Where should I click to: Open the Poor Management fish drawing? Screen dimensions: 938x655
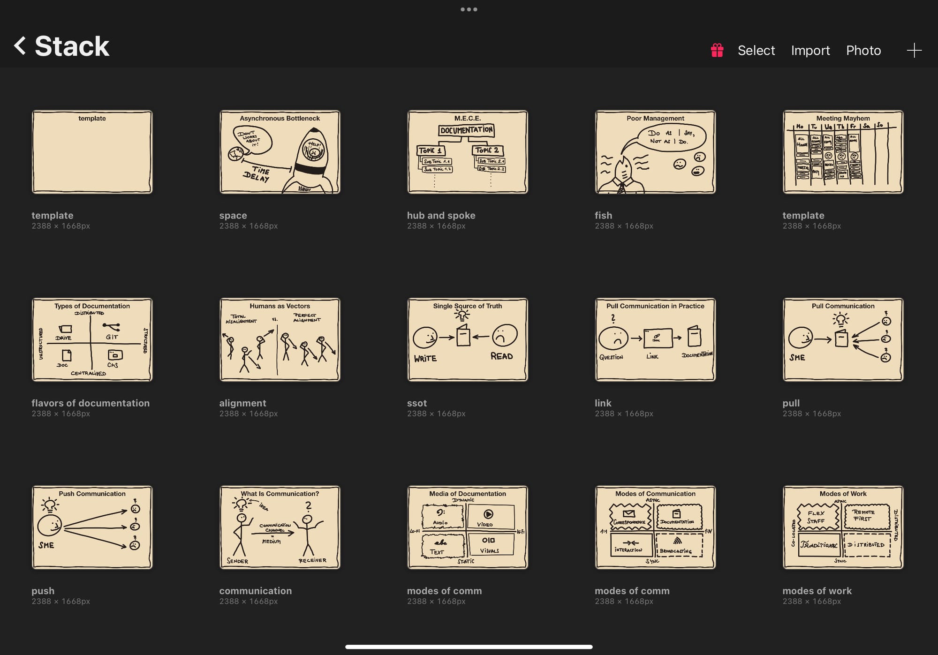pos(655,152)
